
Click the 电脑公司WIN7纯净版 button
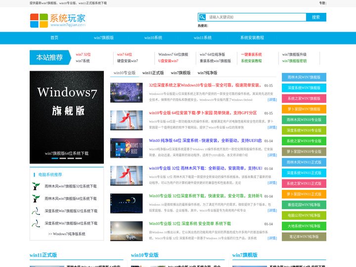[304, 216]
